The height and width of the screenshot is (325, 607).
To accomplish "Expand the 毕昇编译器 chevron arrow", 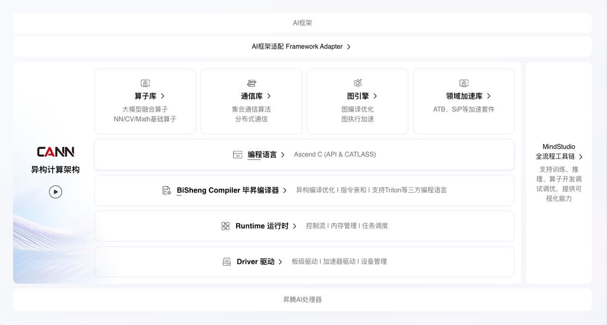I will point(285,190).
